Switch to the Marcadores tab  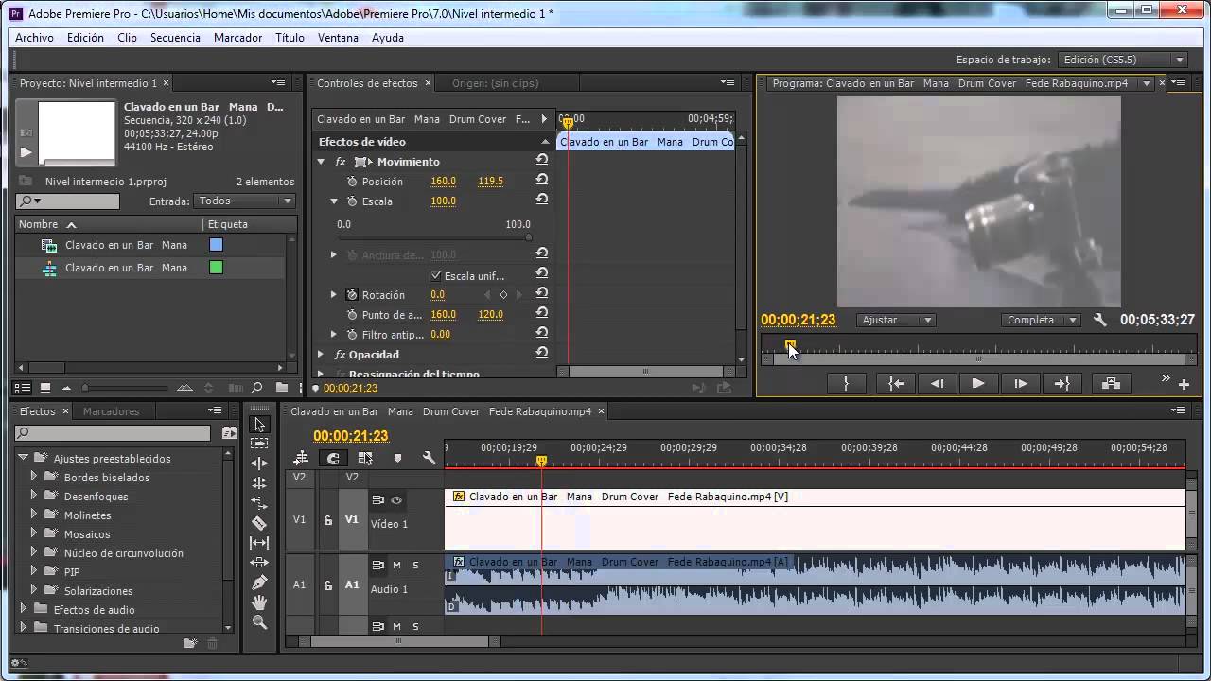pos(111,411)
